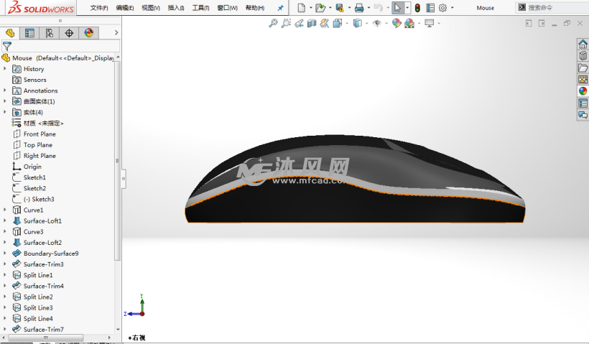Click the Rebuild traffic light icon
This screenshot has width=589, height=344.
pyautogui.click(x=417, y=8)
